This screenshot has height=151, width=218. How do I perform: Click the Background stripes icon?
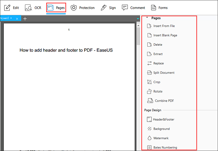coord(149,129)
